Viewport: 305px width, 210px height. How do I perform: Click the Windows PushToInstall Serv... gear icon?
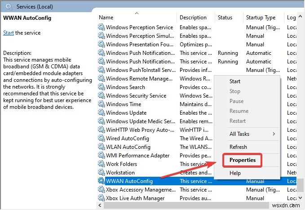[x=102, y=70]
